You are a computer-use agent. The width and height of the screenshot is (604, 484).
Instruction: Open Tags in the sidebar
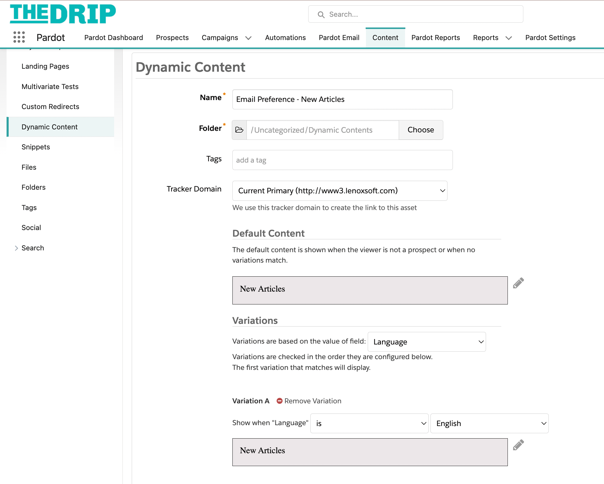pos(29,208)
